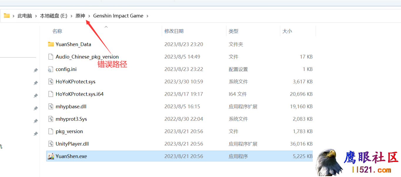
Task: Select the YuanShen.exe file name
Action: click(71, 156)
